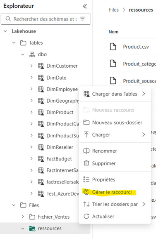Select the dbo schema label

pos(42,54)
